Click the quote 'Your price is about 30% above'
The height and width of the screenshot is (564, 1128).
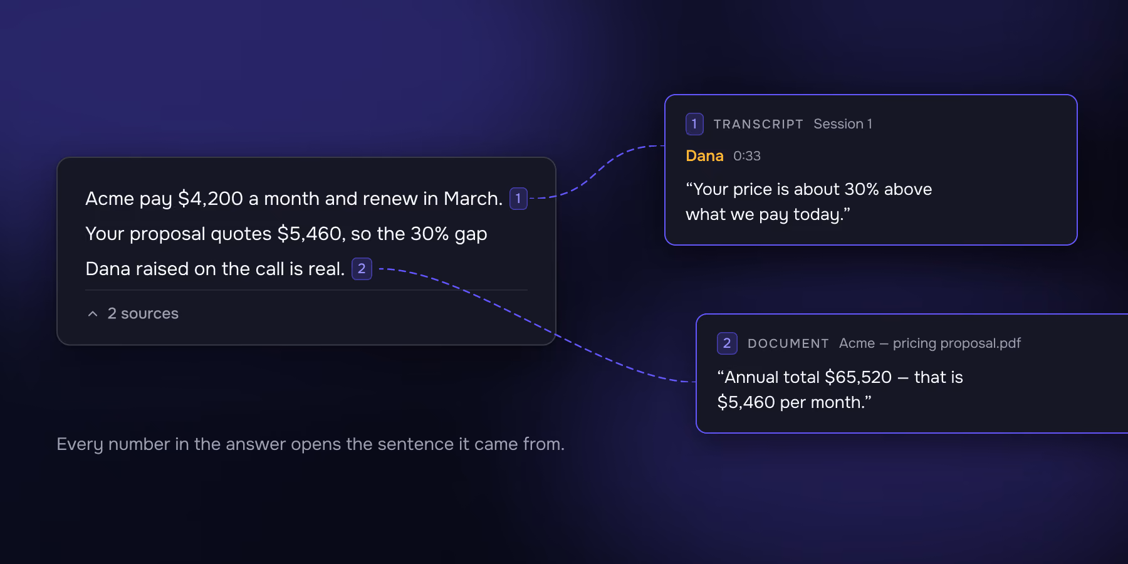click(809, 189)
